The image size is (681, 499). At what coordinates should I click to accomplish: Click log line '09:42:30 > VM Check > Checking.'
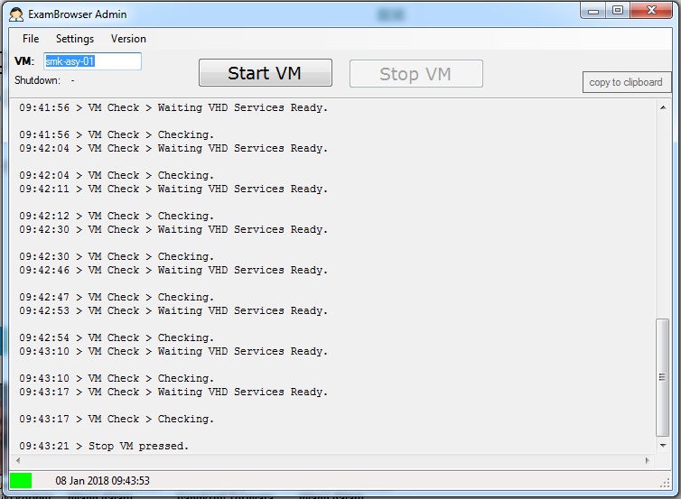[117, 256]
